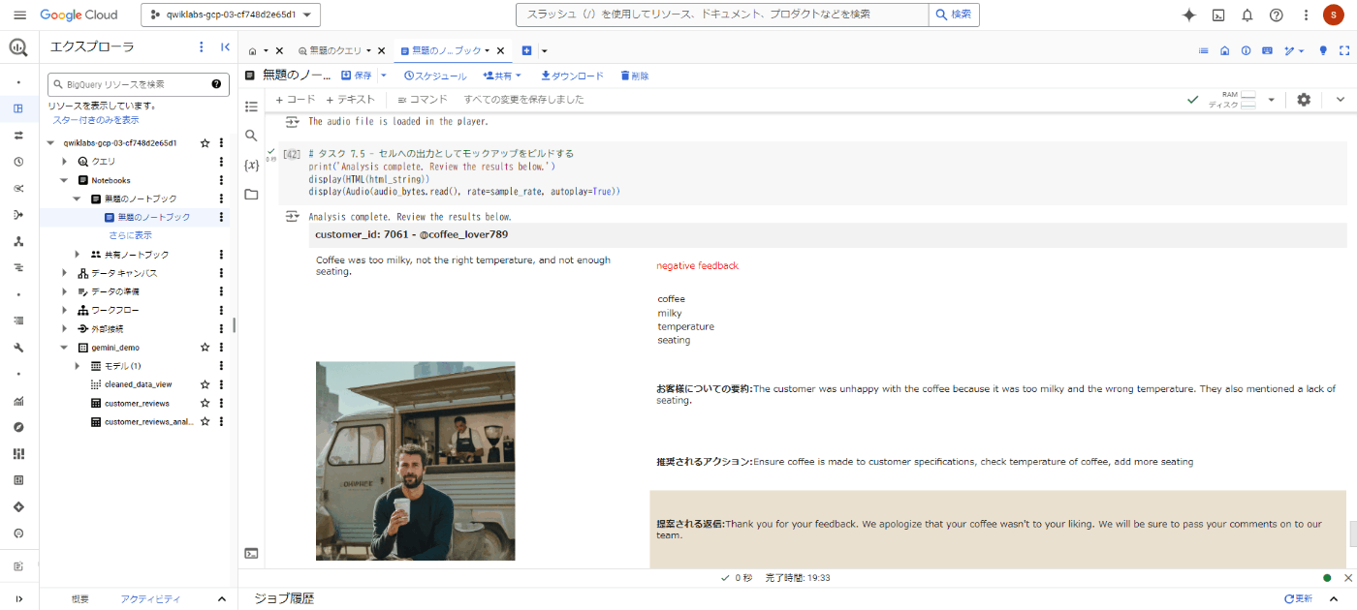Star the customer_reviews_anal... table
The width and height of the screenshot is (1357, 610).
tap(205, 422)
